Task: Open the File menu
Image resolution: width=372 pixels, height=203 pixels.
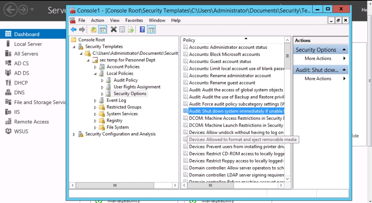Action: pos(82,21)
